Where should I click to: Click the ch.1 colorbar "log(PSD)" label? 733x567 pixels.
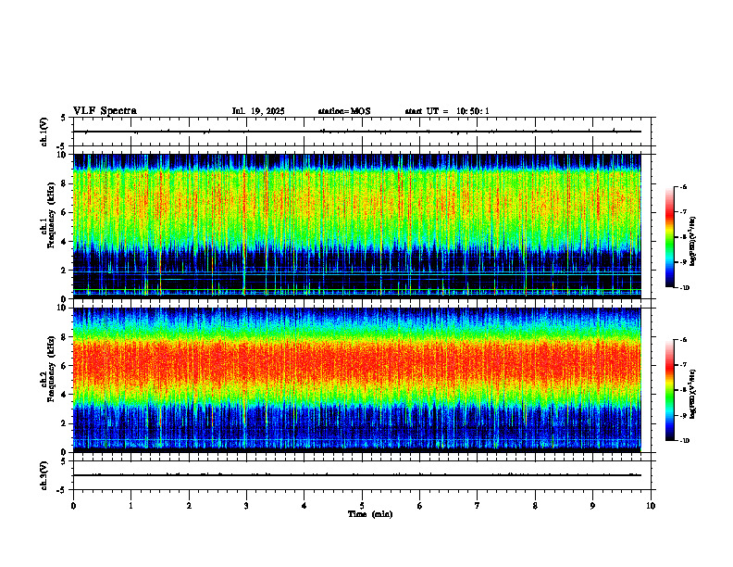[x=693, y=242]
